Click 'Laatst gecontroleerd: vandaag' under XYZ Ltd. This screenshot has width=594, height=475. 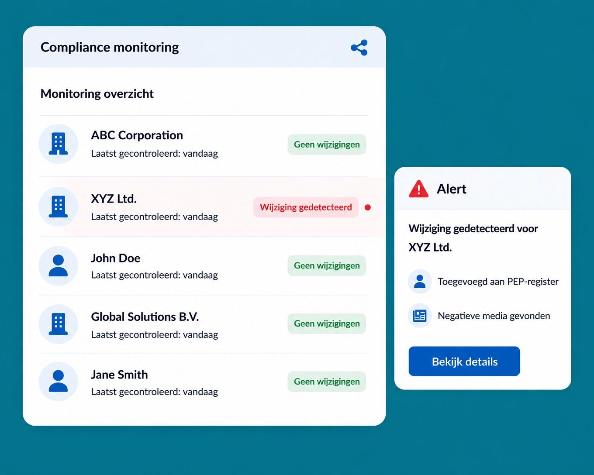point(154,217)
